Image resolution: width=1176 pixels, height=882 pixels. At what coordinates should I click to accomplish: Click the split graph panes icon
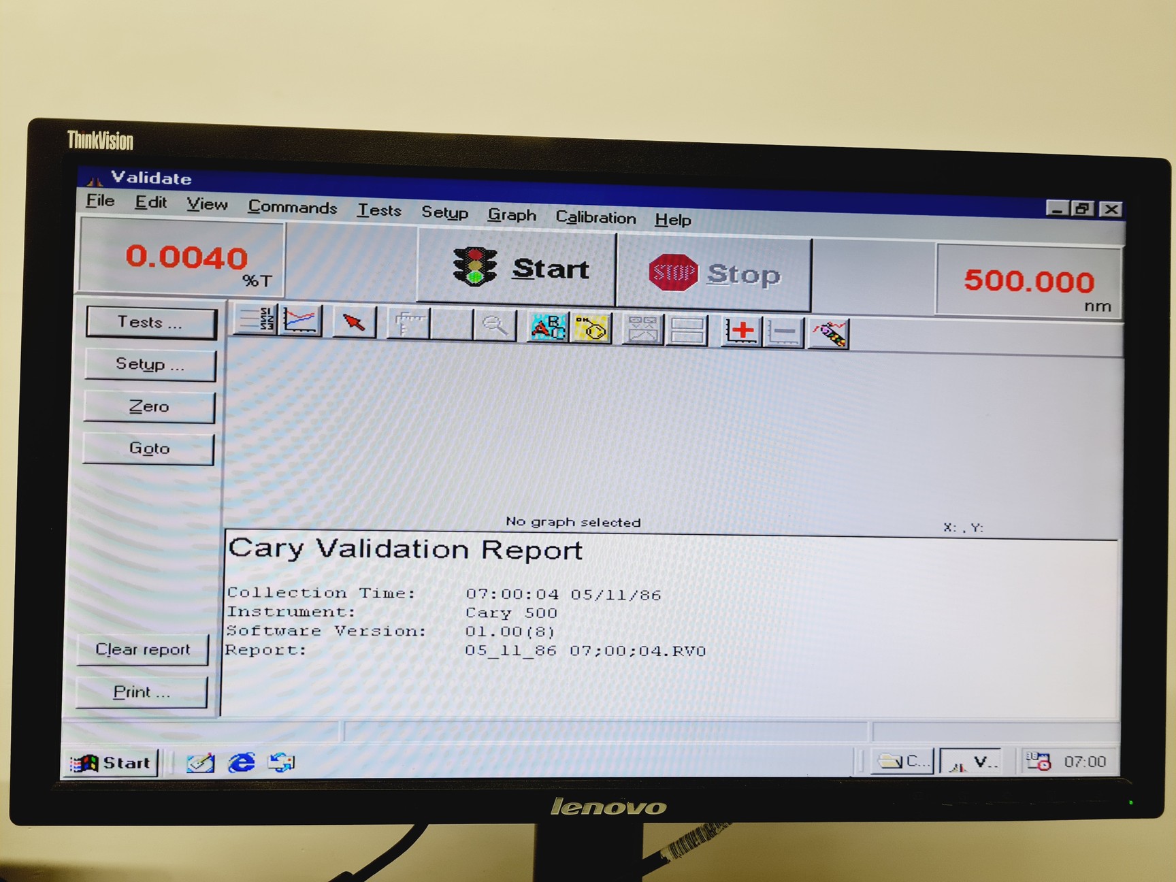pyautogui.click(x=687, y=331)
